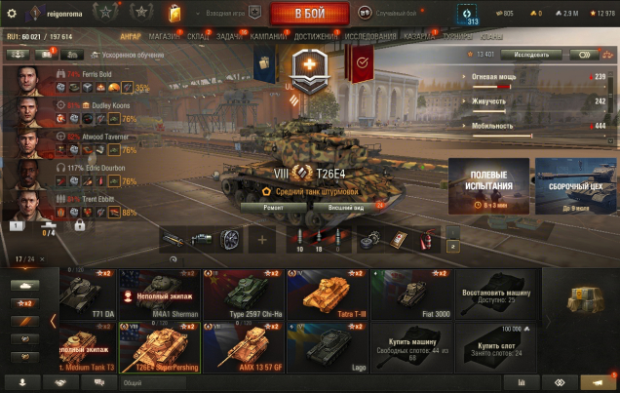Toggle the switch next to Исследовать button

pyautogui.click(x=584, y=55)
